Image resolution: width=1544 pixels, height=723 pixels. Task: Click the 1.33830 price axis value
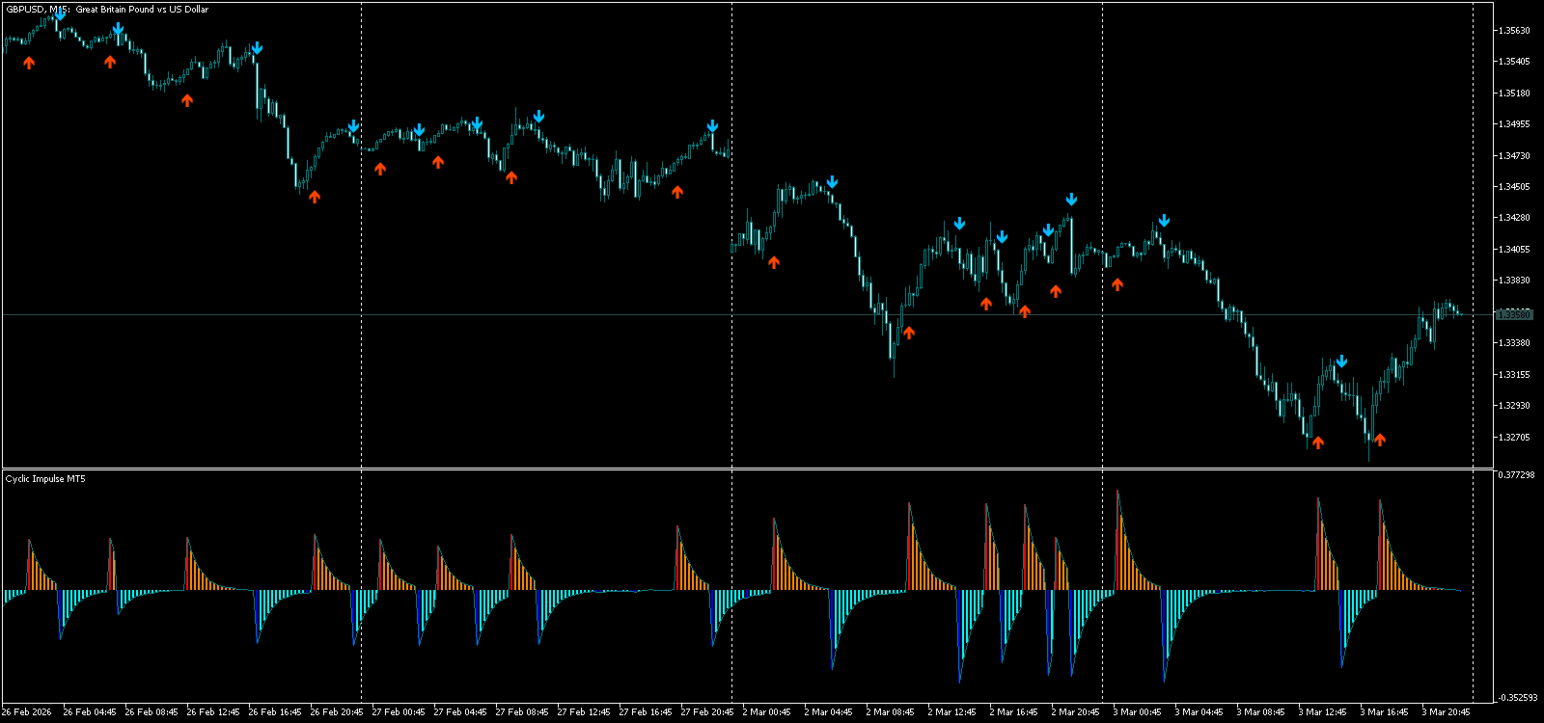(1513, 281)
